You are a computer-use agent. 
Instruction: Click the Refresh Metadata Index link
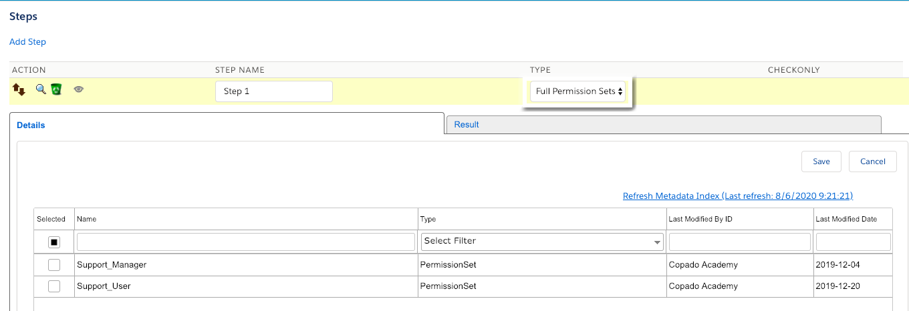click(738, 196)
